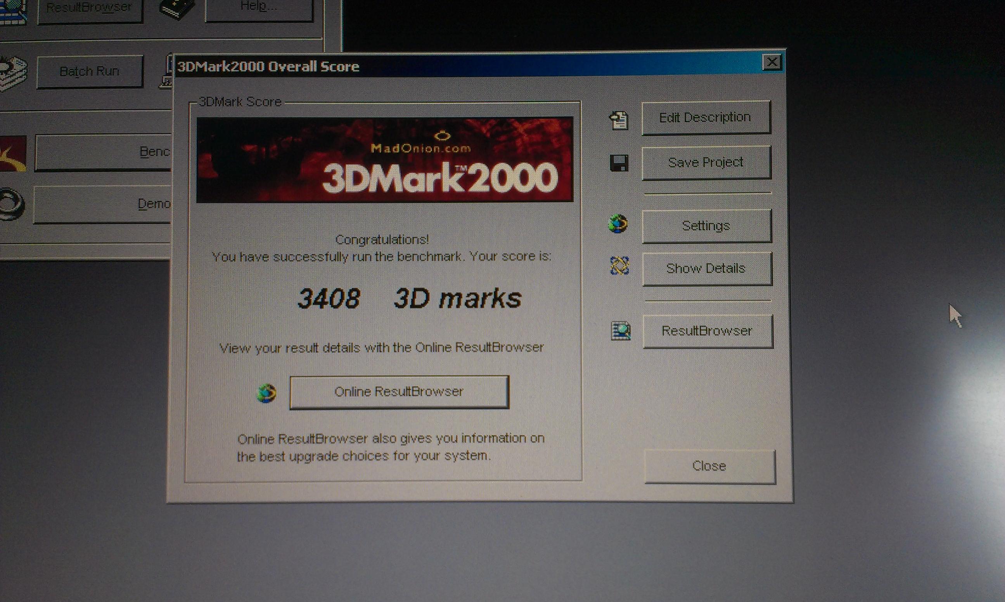The height and width of the screenshot is (602, 1005).
Task: Click the Show Details icon
Action: (619, 266)
